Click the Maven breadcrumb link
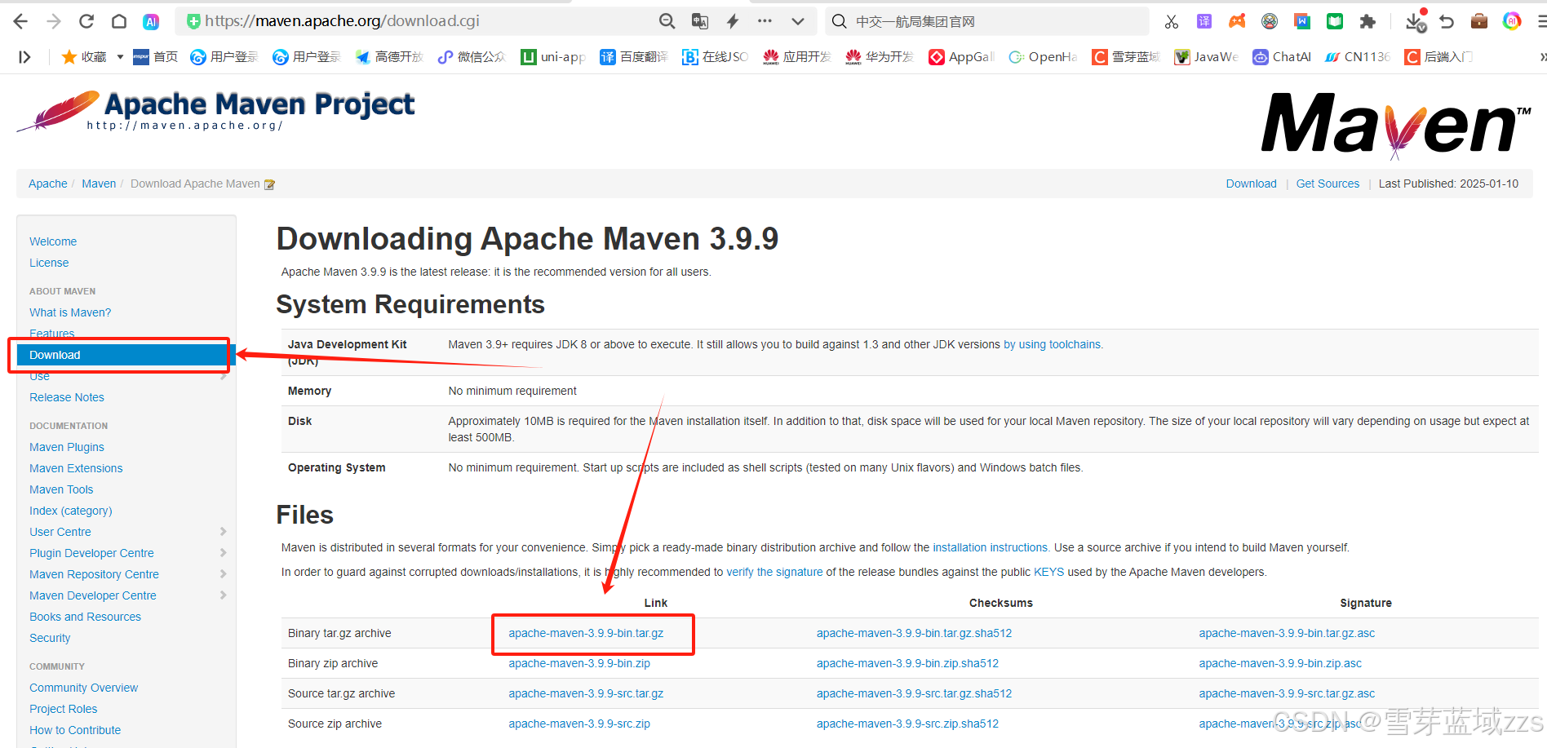 [x=99, y=184]
